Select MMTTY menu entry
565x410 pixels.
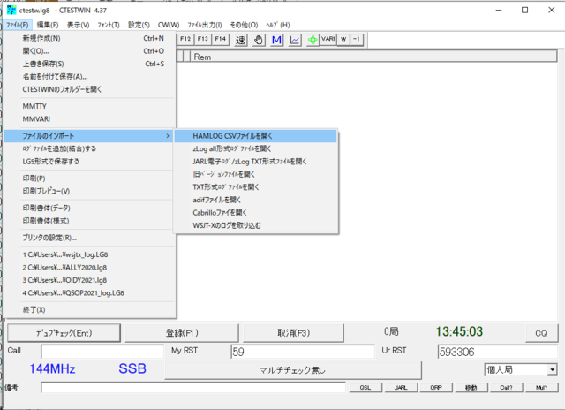coord(89,106)
